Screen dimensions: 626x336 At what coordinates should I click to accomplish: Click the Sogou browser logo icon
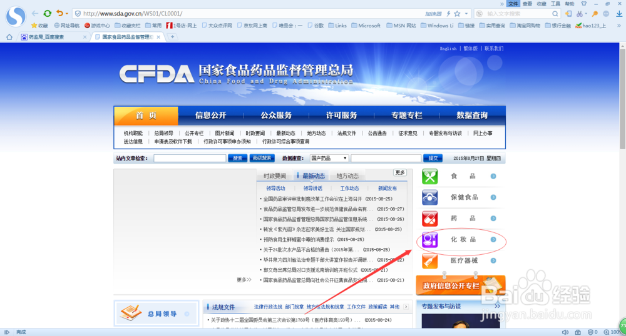tap(16, 16)
